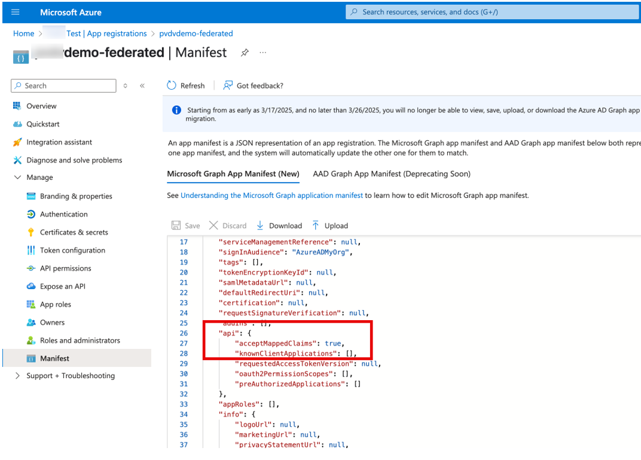Open Owners page
Image resolution: width=641 pixels, height=460 pixels.
(53, 323)
